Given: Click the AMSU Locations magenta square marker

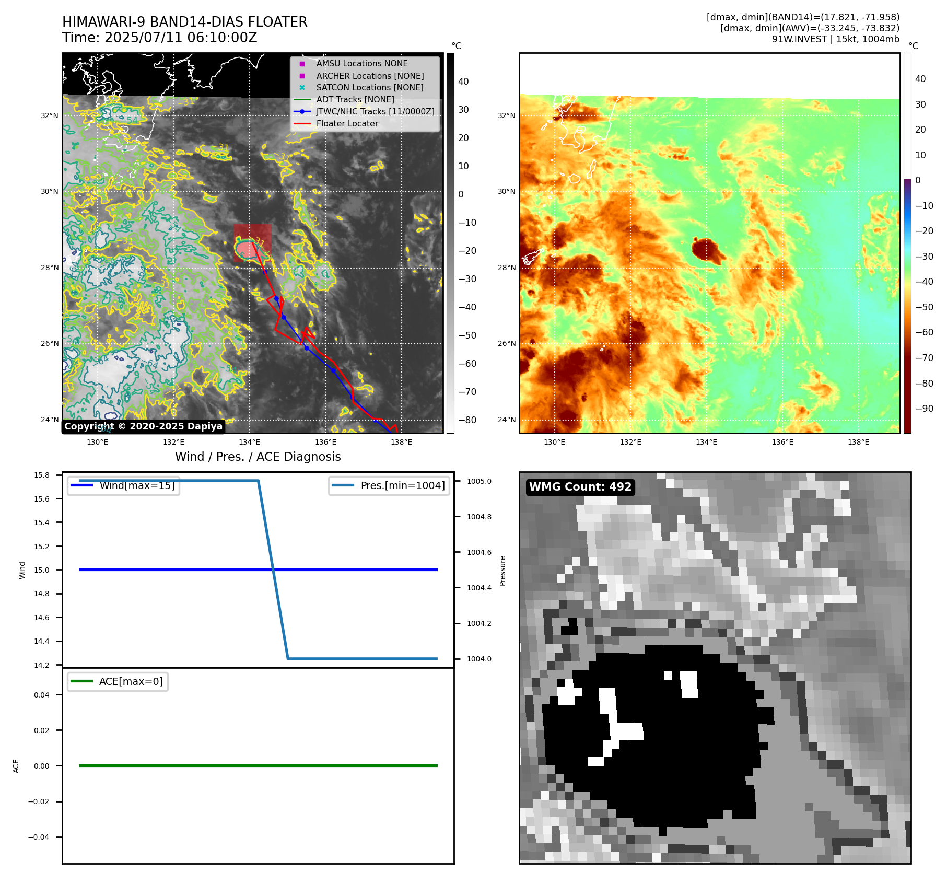Looking at the screenshot, I should (x=302, y=64).
